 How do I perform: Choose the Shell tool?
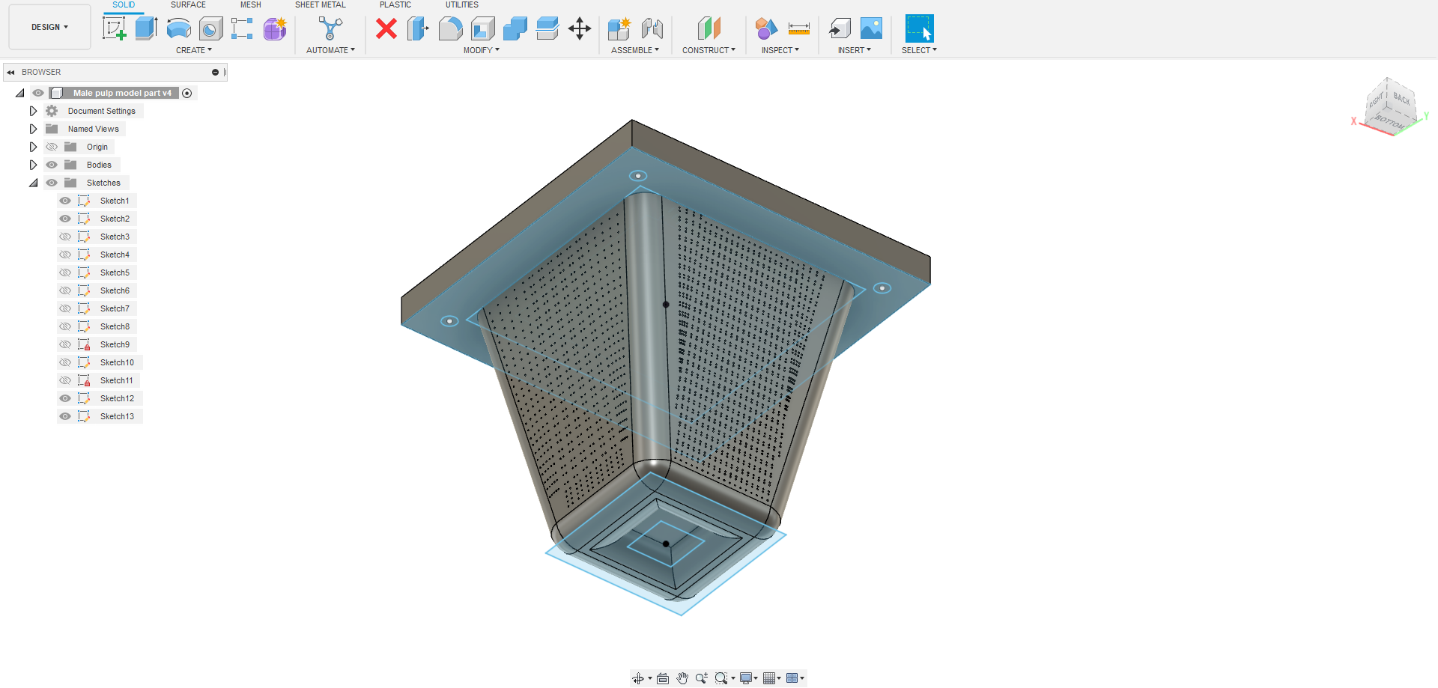[483, 28]
